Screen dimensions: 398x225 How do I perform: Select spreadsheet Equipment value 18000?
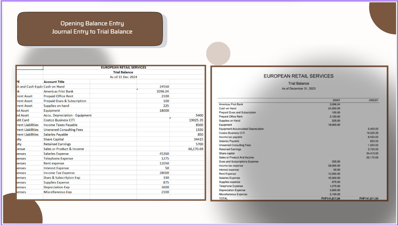pos(164,111)
